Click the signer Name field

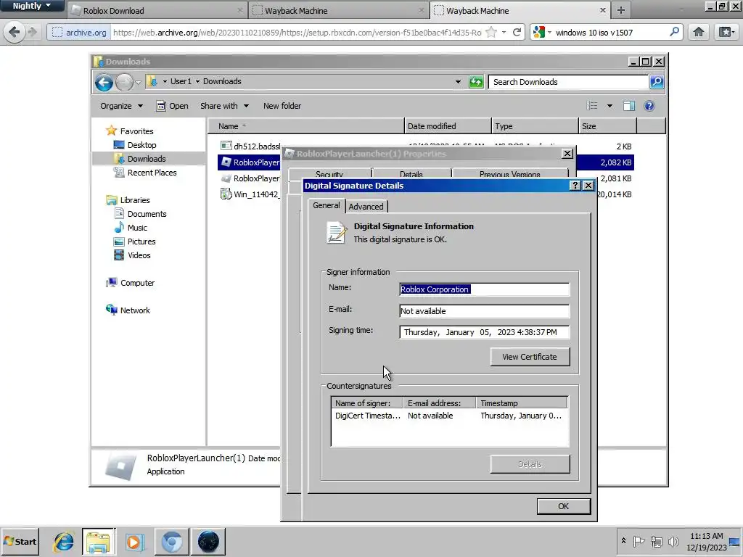click(484, 289)
